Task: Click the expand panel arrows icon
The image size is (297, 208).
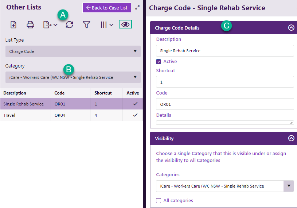Action: [x=137, y=7]
